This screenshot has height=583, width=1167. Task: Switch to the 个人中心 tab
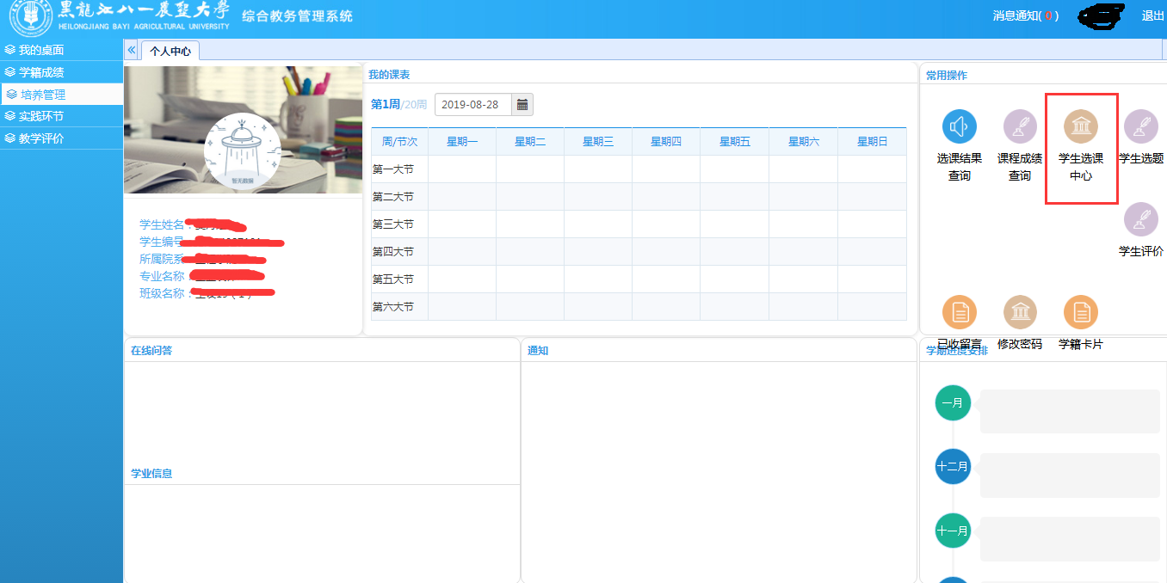tap(170, 52)
